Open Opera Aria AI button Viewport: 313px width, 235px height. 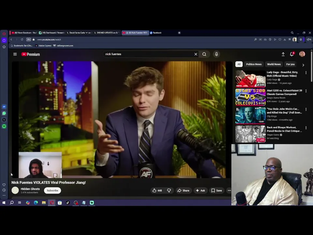click(309, 39)
